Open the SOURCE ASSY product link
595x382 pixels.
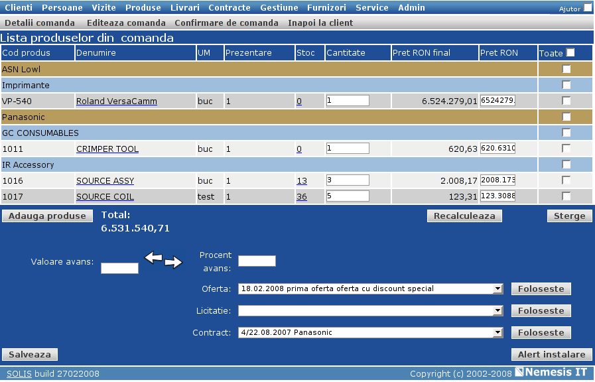(105, 181)
